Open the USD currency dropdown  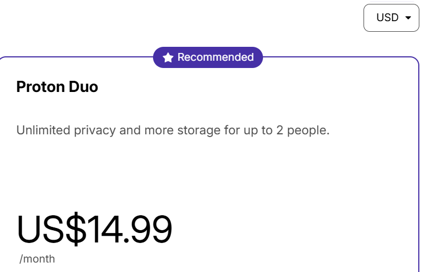pyautogui.click(x=391, y=18)
